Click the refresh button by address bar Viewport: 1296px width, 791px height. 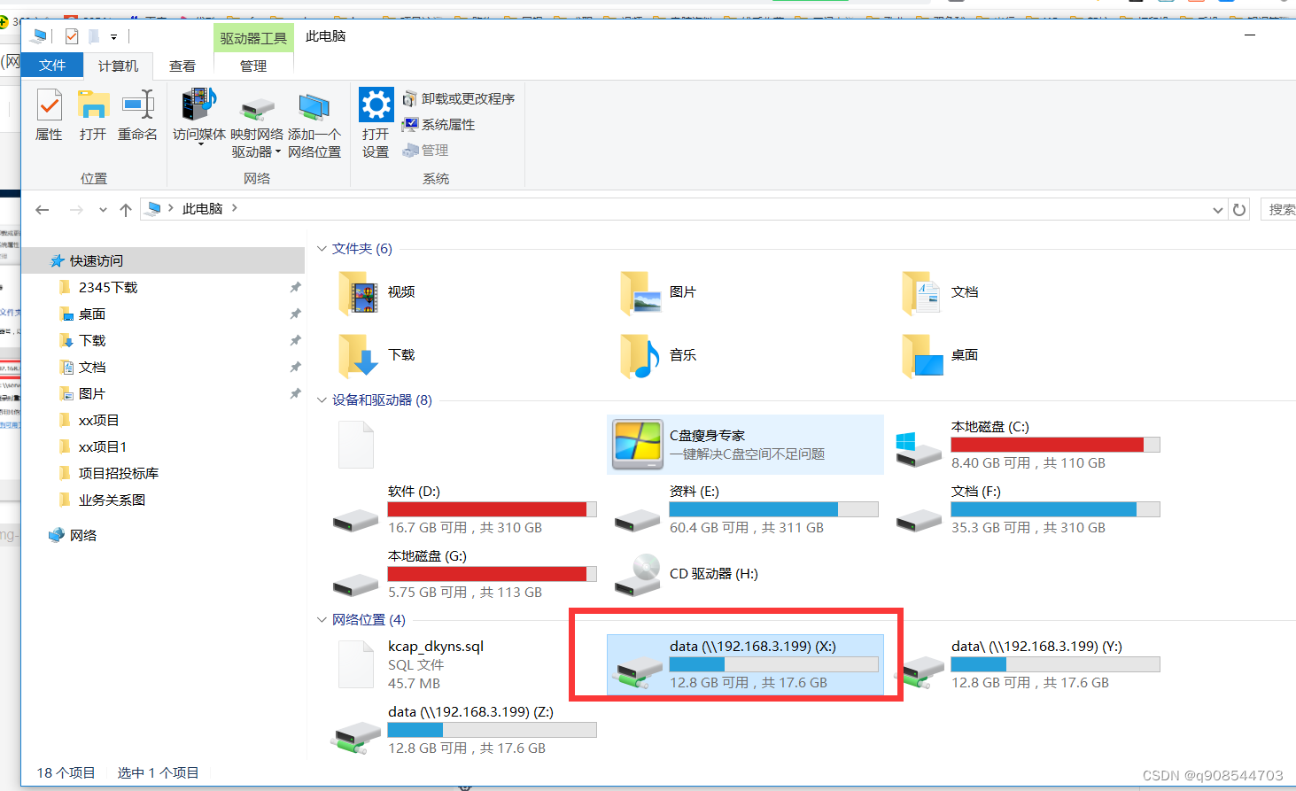click(x=1239, y=210)
